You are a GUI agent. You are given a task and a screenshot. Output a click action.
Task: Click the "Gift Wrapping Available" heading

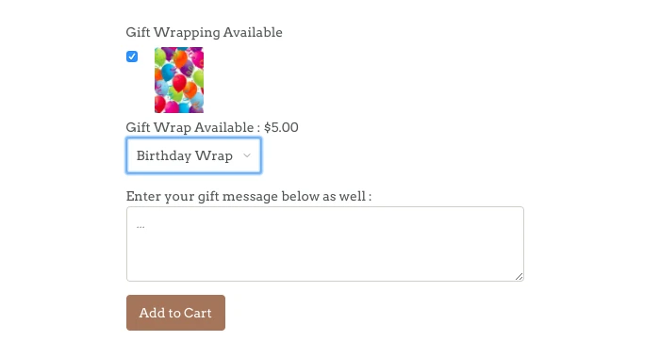[x=205, y=32]
